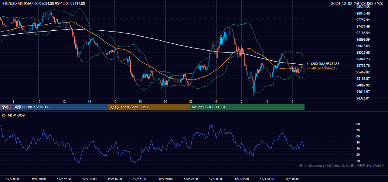The image size is (388, 182).
Task: Click price axis value 94611.97
Action: coord(363,92)
